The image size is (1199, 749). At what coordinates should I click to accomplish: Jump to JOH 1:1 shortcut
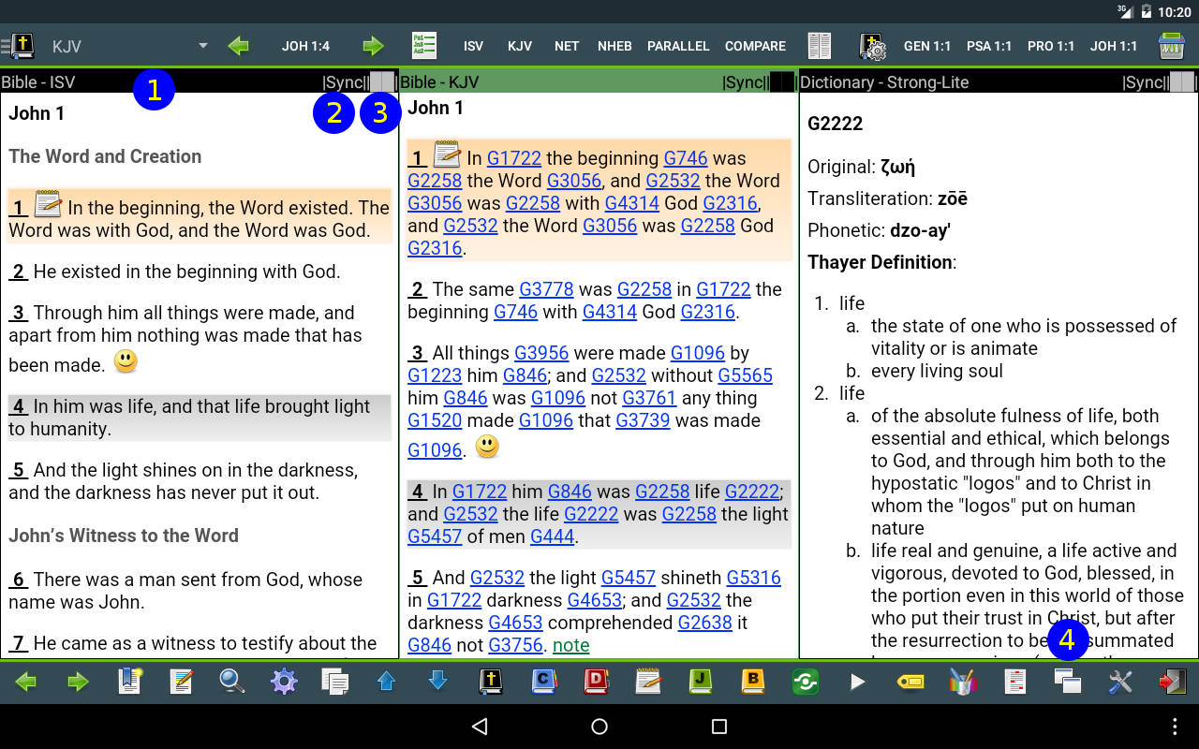pos(1114,46)
